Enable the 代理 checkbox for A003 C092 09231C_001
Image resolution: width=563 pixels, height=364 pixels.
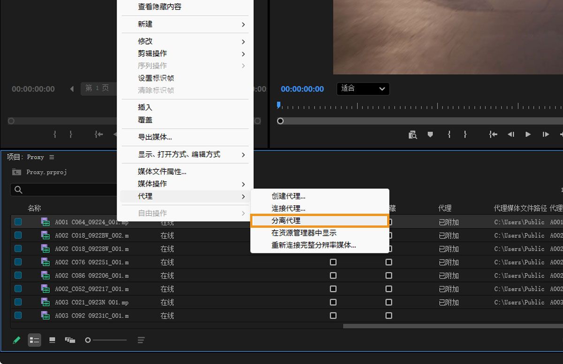[x=333, y=316]
